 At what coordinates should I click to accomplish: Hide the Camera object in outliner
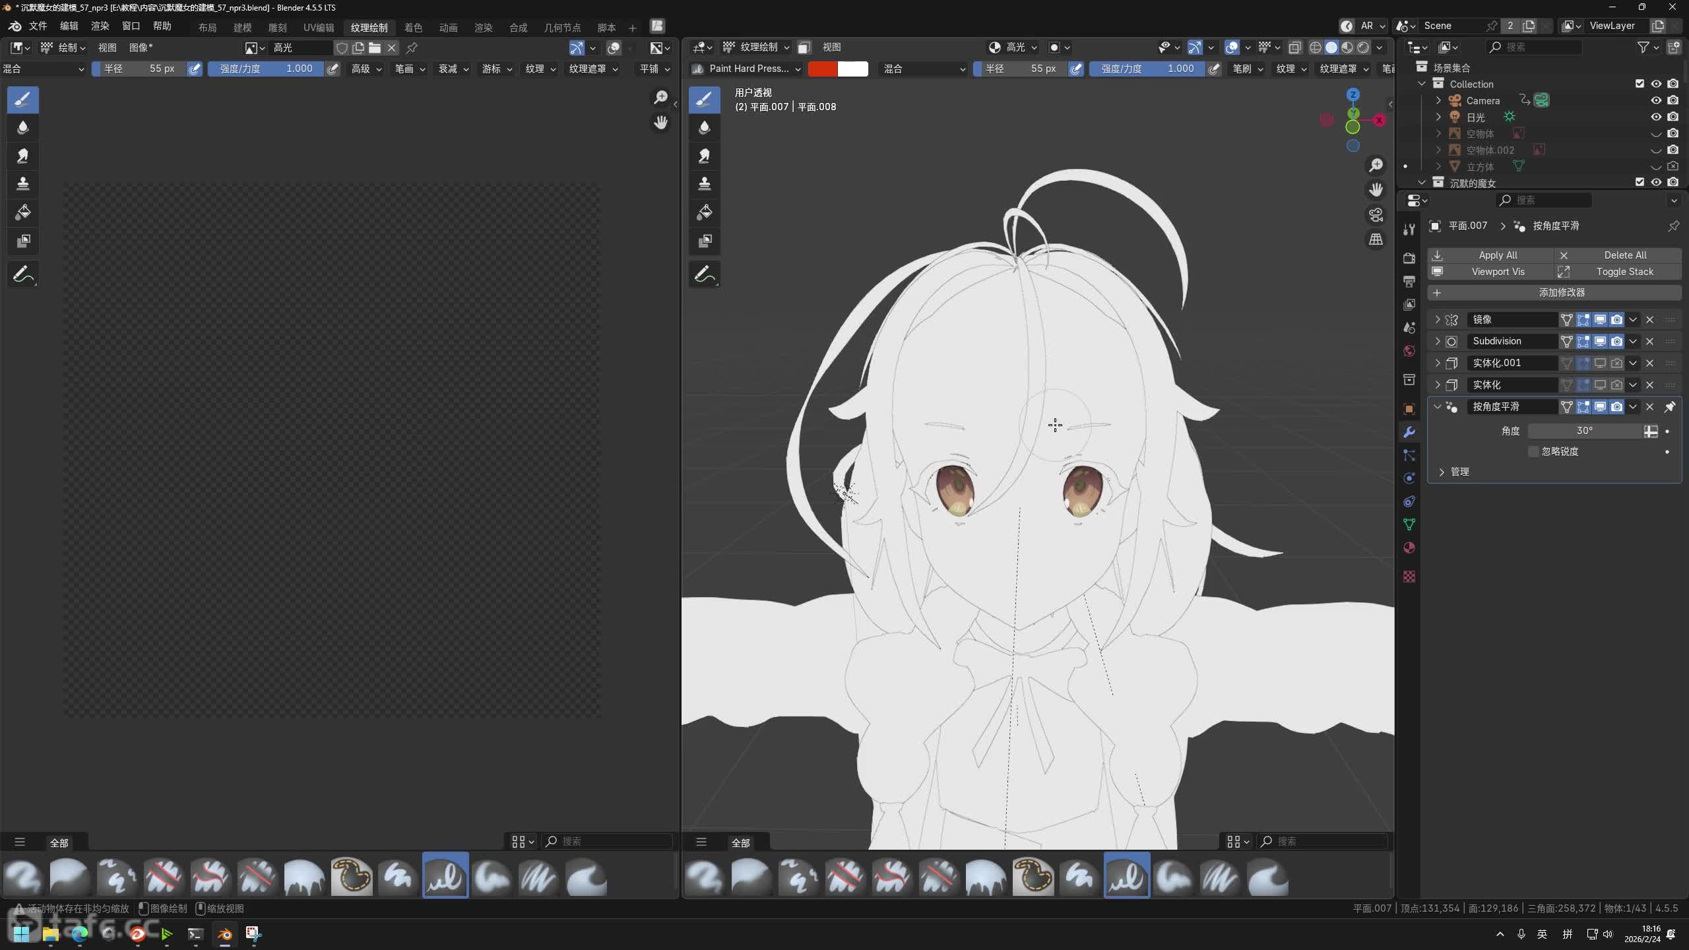click(1655, 100)
